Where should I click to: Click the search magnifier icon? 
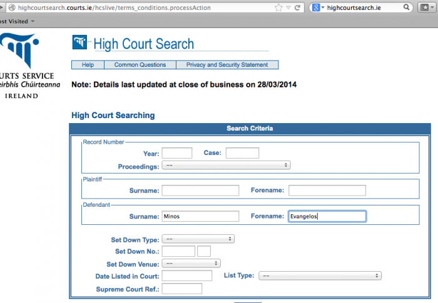click(407, 7)
